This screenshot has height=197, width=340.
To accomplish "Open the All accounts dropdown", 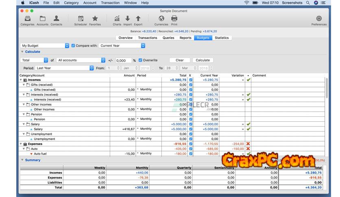I will (x=81, y=60).
